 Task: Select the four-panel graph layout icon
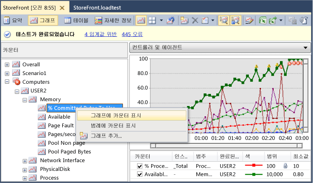152,20
